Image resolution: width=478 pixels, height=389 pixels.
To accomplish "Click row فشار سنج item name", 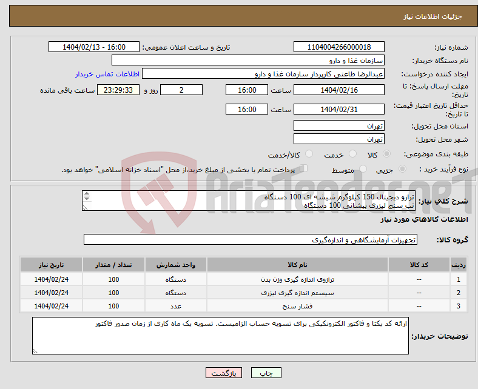I will (297, 306).
